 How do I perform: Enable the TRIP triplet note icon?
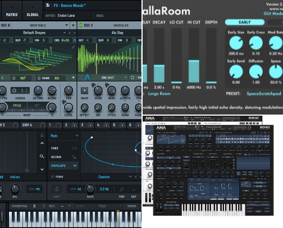pyautogui.click(x=121, y=189)
